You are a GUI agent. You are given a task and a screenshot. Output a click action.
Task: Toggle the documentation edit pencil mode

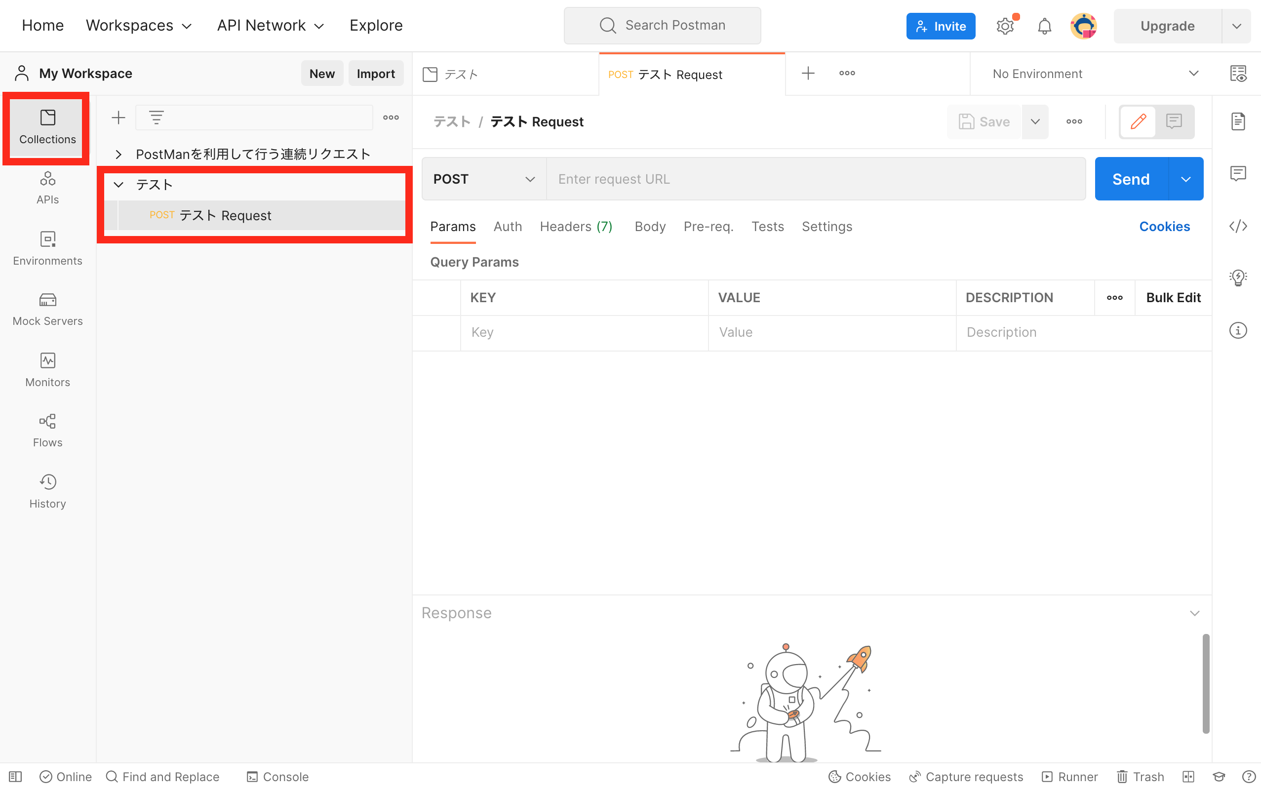1138,121
